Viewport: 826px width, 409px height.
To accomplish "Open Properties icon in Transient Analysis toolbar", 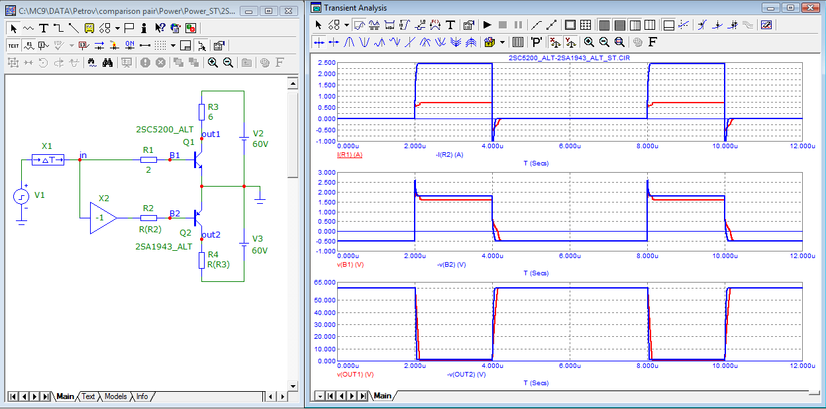I will pyautogui.click(x=468, y=25).
